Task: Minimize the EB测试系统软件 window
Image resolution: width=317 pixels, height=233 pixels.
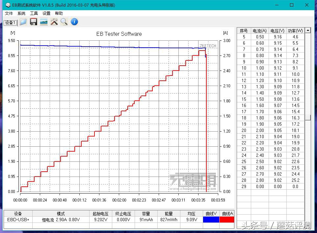Action: (277, 5)
